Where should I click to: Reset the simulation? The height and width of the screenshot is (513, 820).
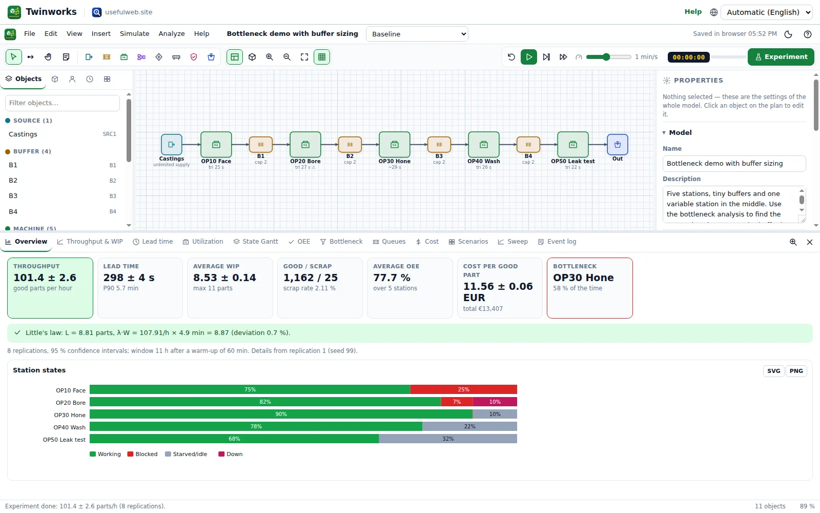pos(511,57)
